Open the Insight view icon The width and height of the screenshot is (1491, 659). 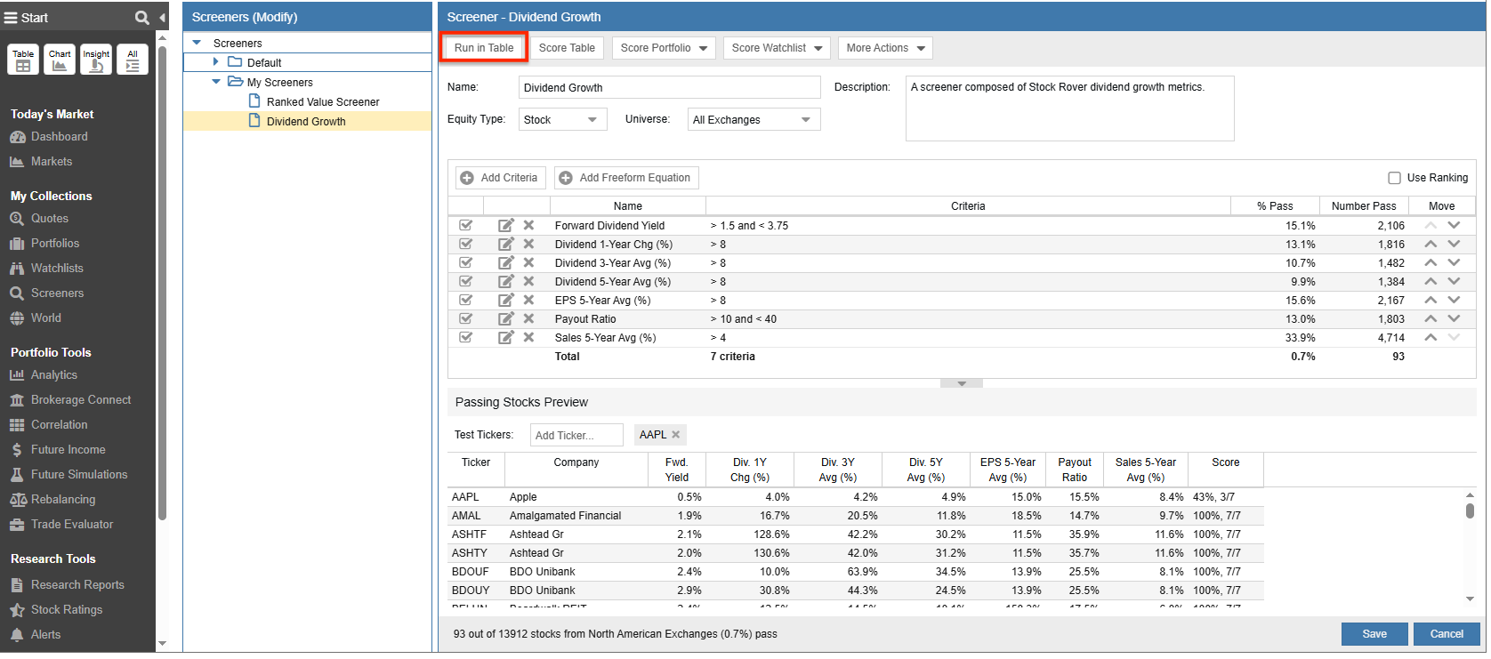pyautogui.click(x=96, y=60)
